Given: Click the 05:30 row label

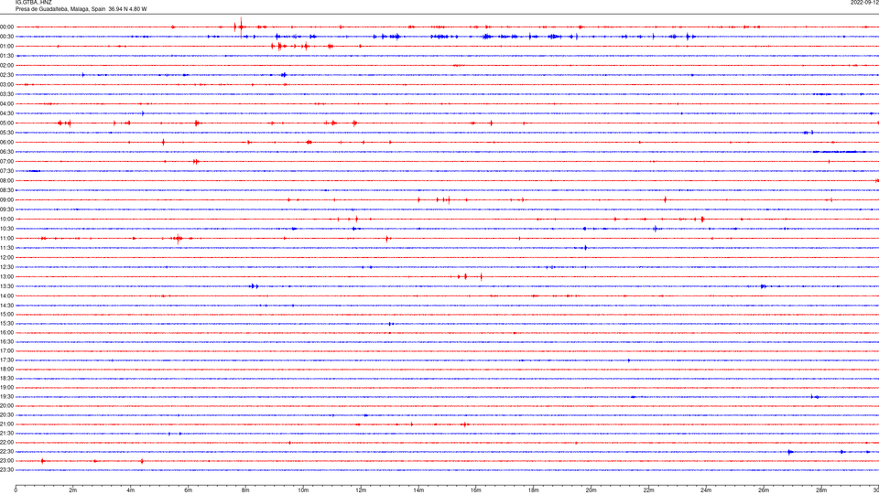Looking at the screenshot, I should pyautogui.click(x=7, y=133).
